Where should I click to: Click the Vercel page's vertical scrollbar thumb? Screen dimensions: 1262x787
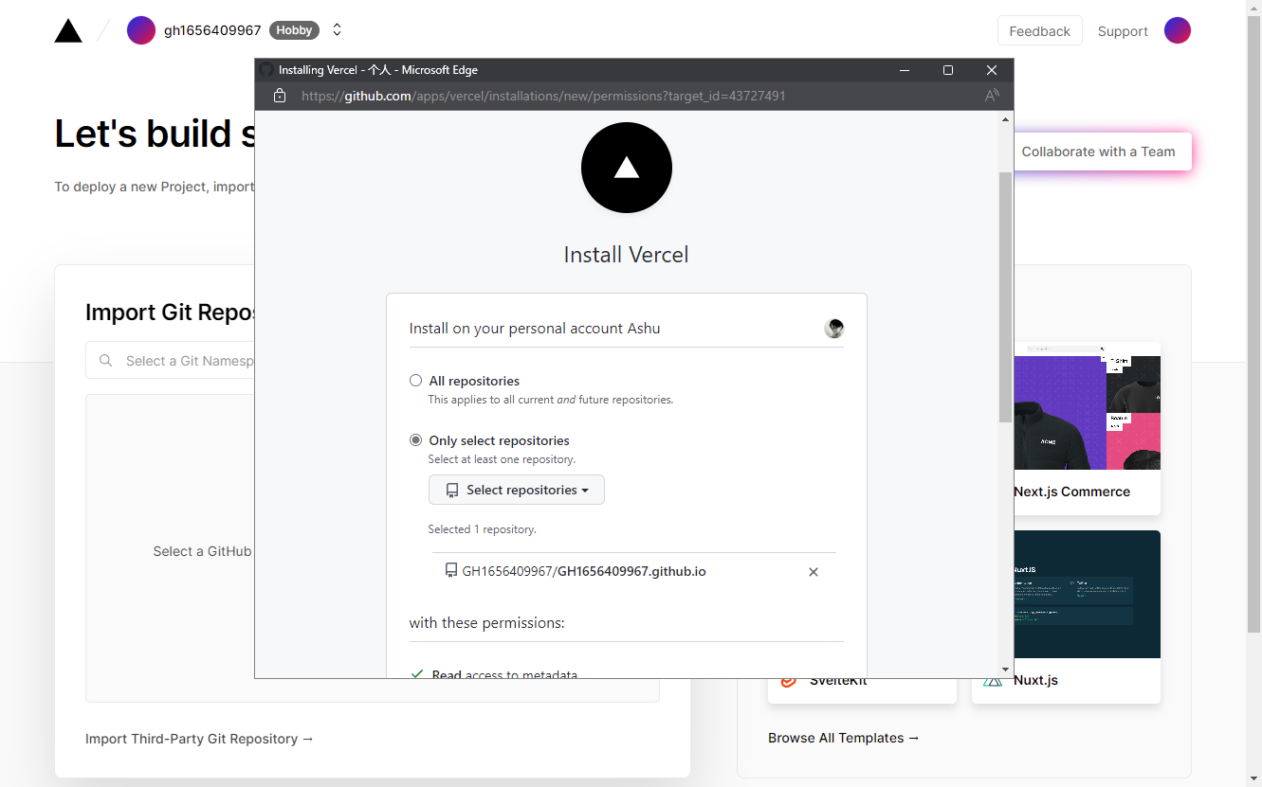point(1253,322)
